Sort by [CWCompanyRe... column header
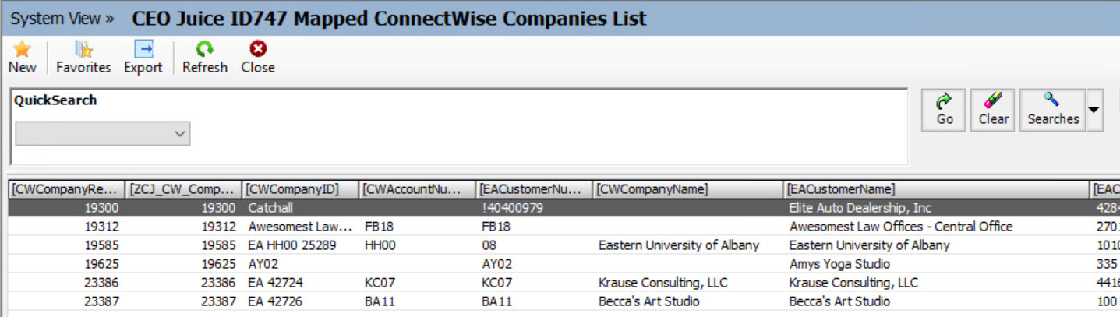This screenshot has width=1120, height=317. 66,189
